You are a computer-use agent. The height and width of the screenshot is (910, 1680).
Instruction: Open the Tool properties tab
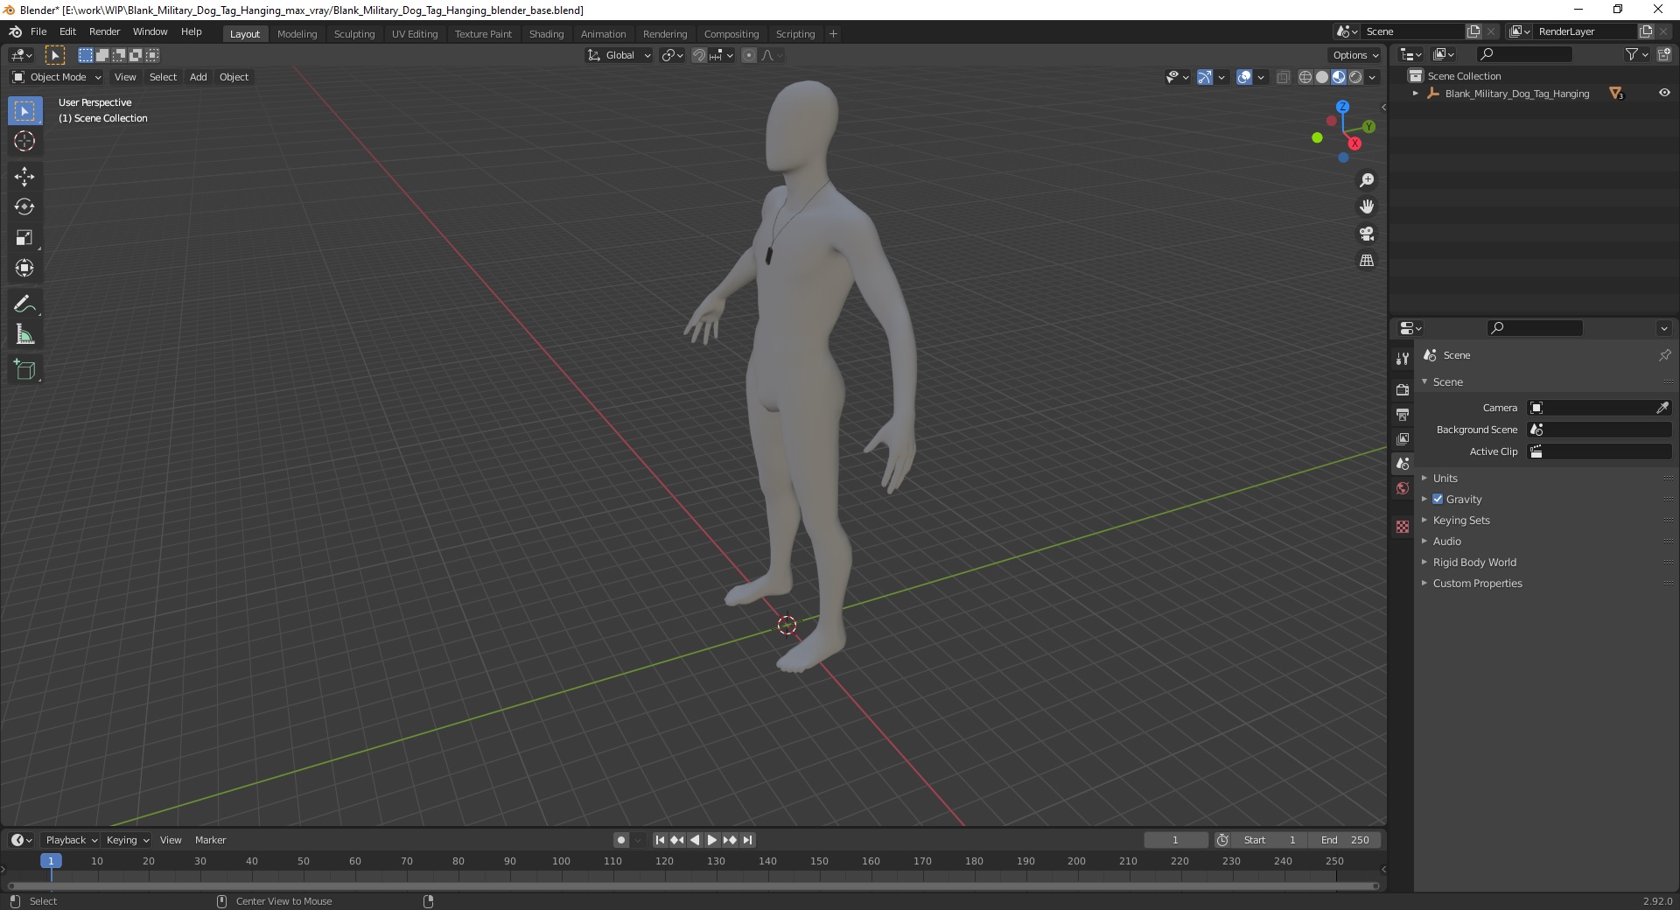coord(1403,359)
